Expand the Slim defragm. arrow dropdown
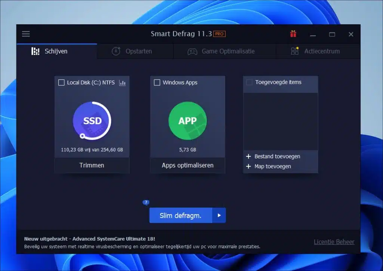383x271 pixels. pyautogui.click(x=219, y=215)
